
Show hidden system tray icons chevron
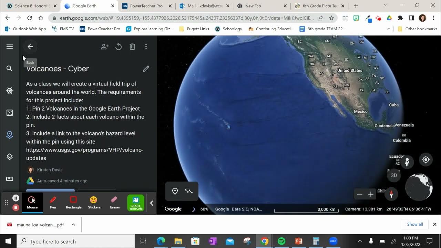pos(360,241)
